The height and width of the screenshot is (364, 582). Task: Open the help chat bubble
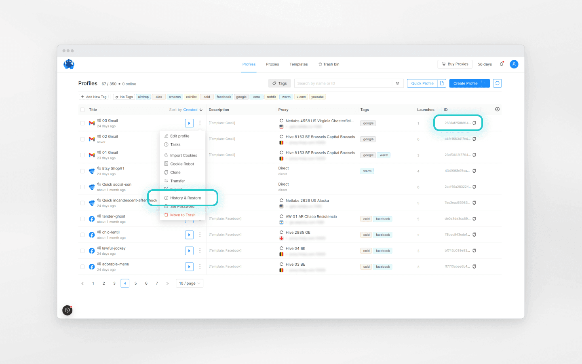(x=67, y=310)
